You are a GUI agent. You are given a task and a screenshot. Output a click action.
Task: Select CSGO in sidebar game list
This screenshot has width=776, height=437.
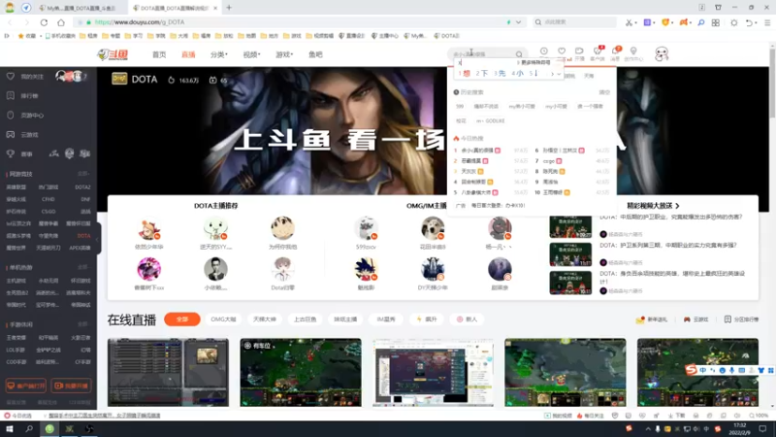tap(48, 212)
